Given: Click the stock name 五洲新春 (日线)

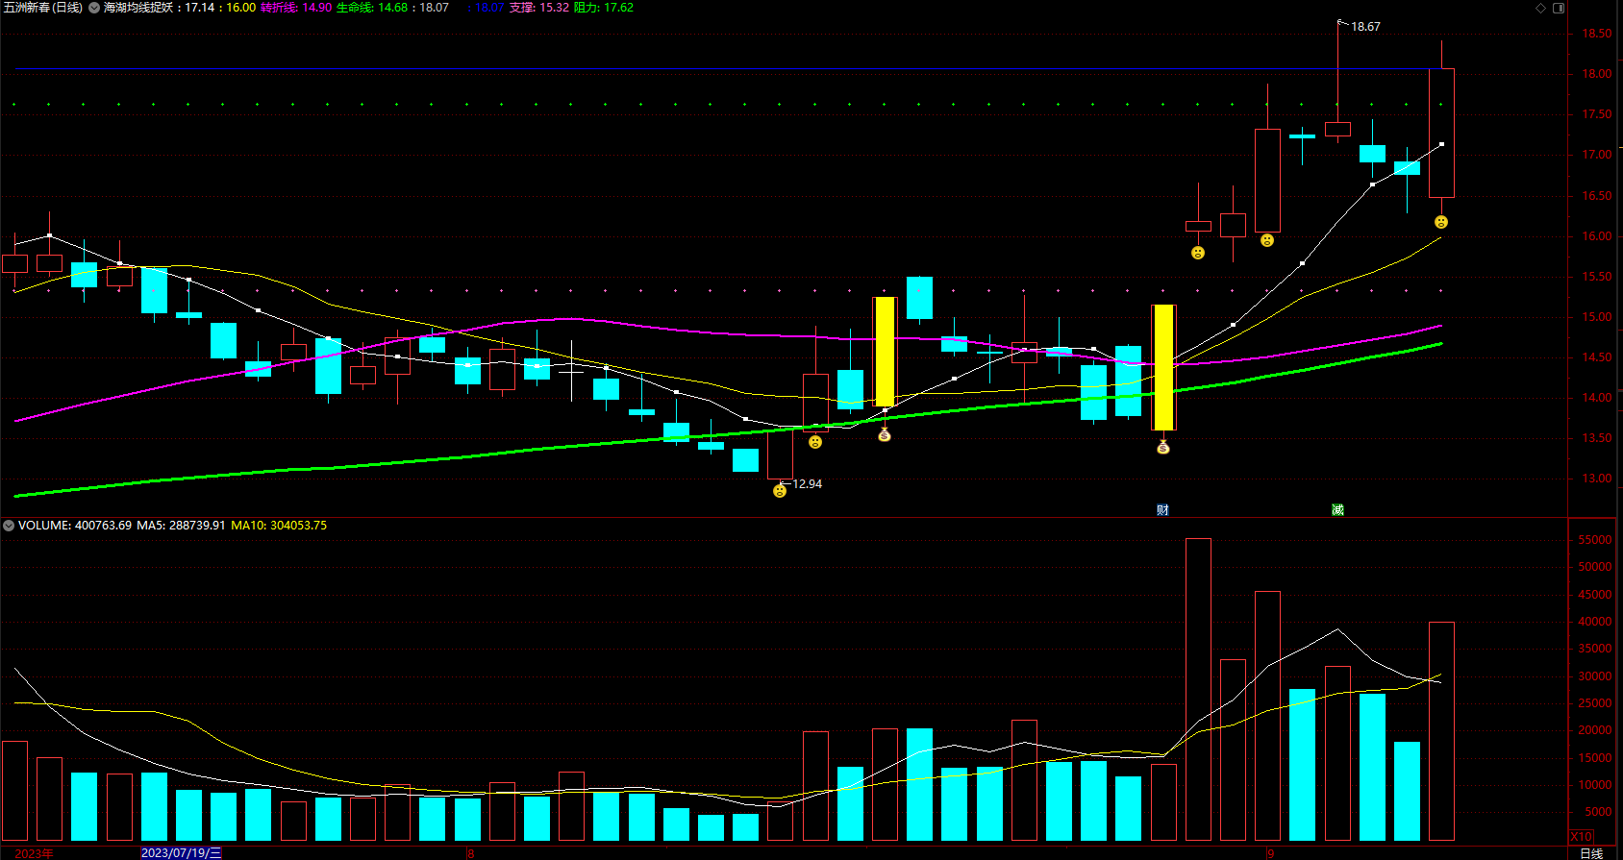Looking at the screenshot, I should click(43, 8).
